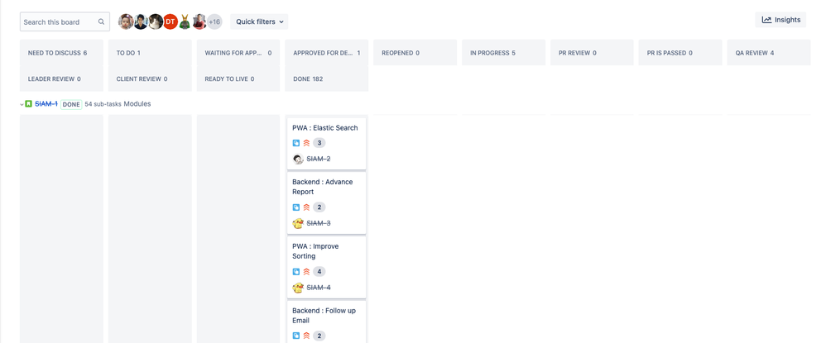Open the SIAM-1 issue link
The width and height of the screenshot is (826, 343).
pos(46,104)
